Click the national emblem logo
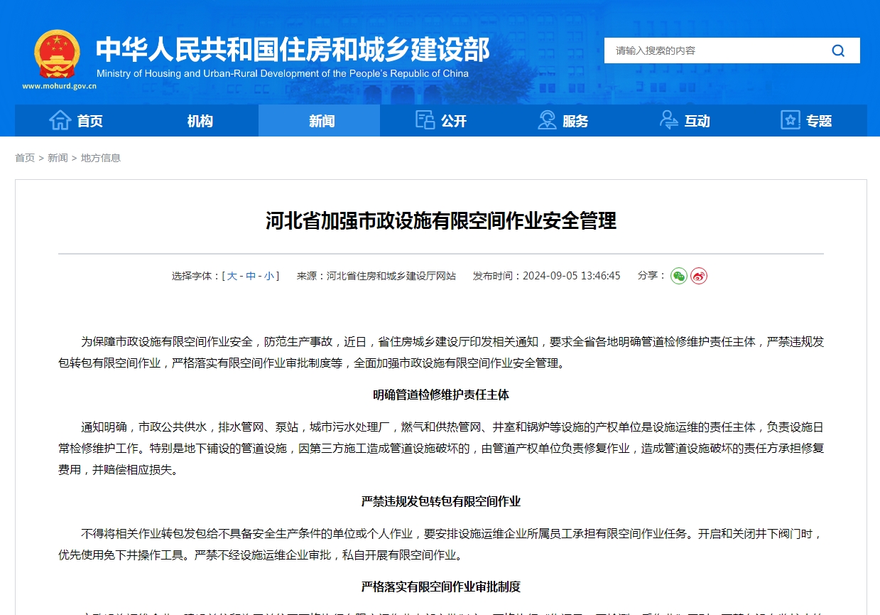The width and height of the screenshot is (880, 615). click(x=58, y=55)
